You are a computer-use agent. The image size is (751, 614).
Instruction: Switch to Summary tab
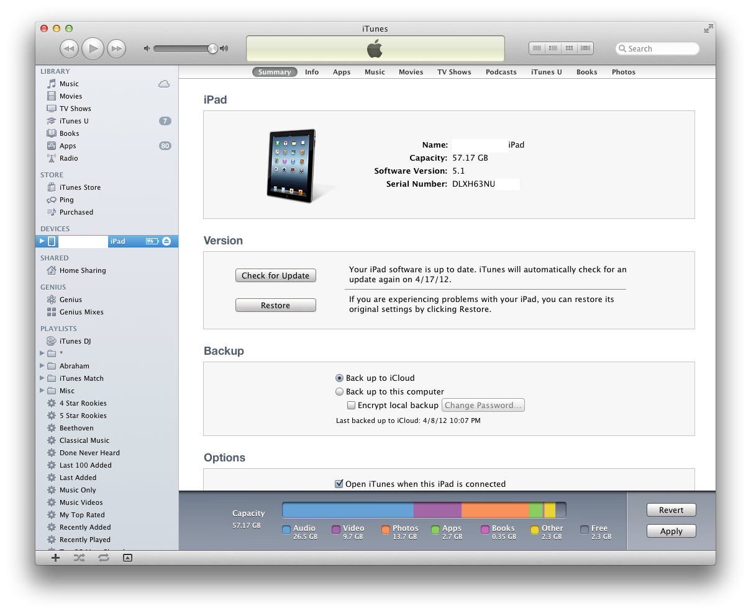tap(275, 72)
